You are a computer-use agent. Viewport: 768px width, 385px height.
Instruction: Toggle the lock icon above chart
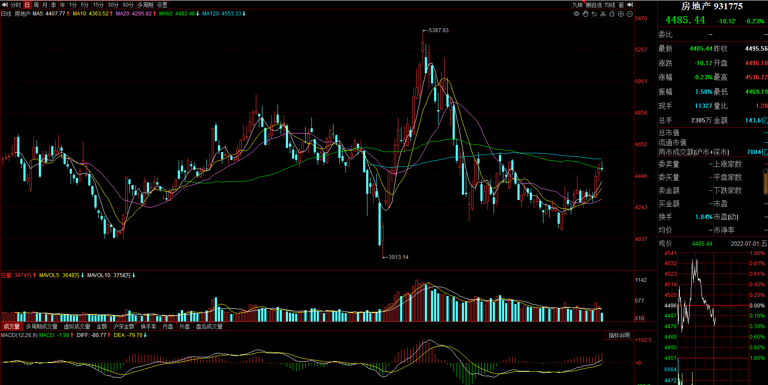tap(612, 14)
